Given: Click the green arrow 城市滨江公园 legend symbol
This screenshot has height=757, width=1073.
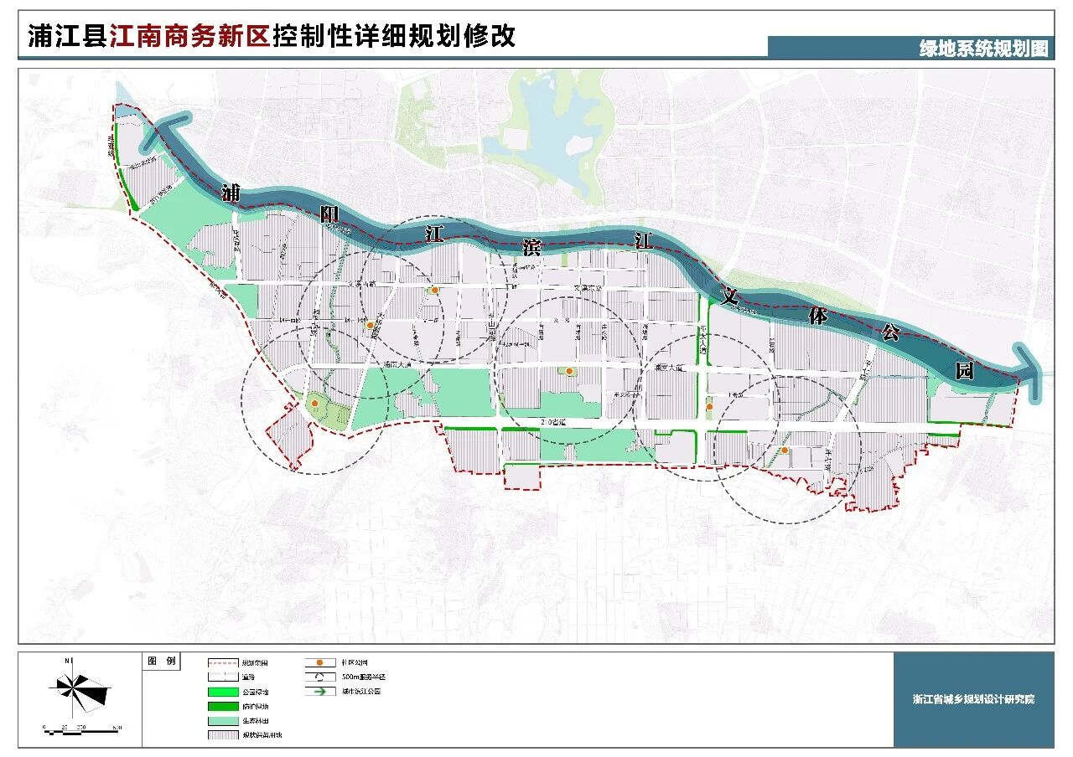Looking at the screenshot, I should 319,692.
